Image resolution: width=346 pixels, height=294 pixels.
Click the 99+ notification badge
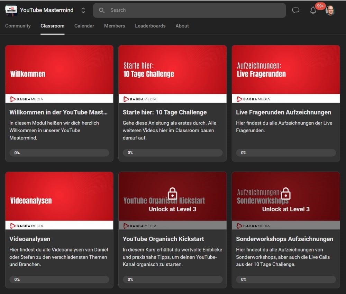320,6
